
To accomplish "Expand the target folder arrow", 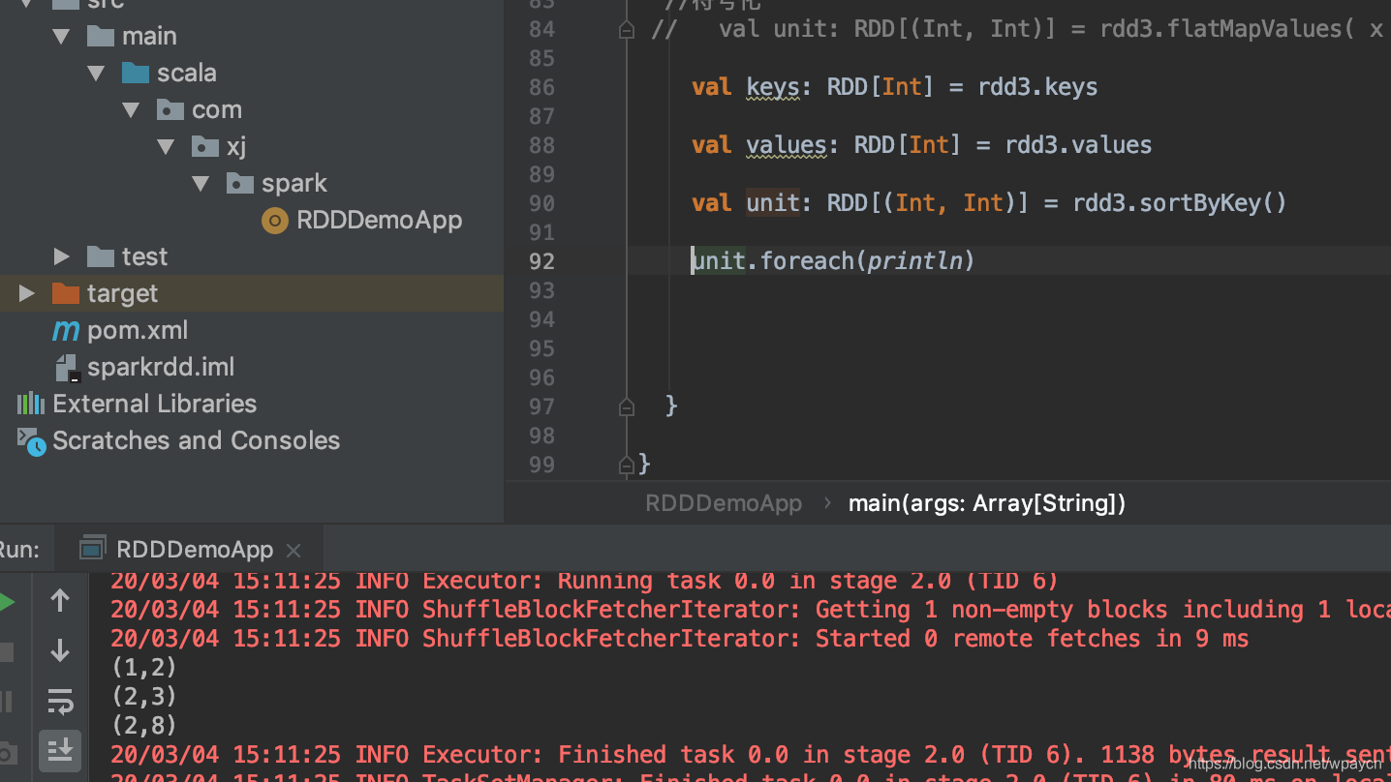I will pos(26,293).
